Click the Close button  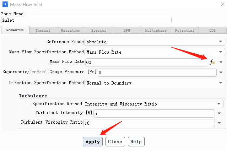coord(115,141)
